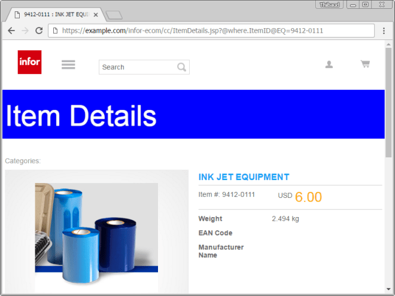The width and height of the screenshot is (395, 296).
Task: Reload the page with refresh button
Action: [x=39, y=30]
